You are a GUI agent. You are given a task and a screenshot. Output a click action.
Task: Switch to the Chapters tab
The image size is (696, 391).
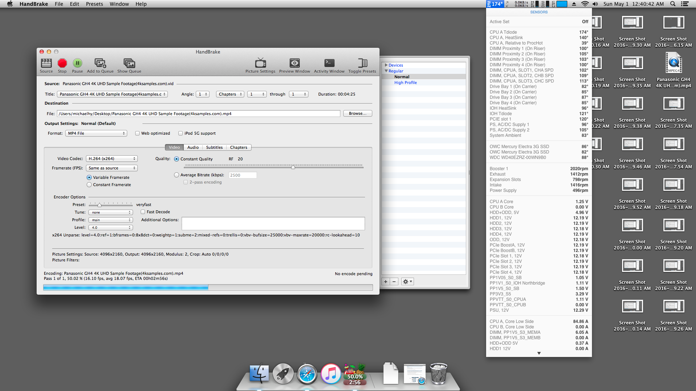(239, 147)
